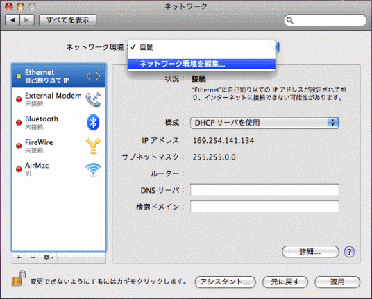Image resolution: width=372 pixels, height=299 pixels.
Task: Click 適用 apply button
Action: pyautogui.click(x=337, y=282)
